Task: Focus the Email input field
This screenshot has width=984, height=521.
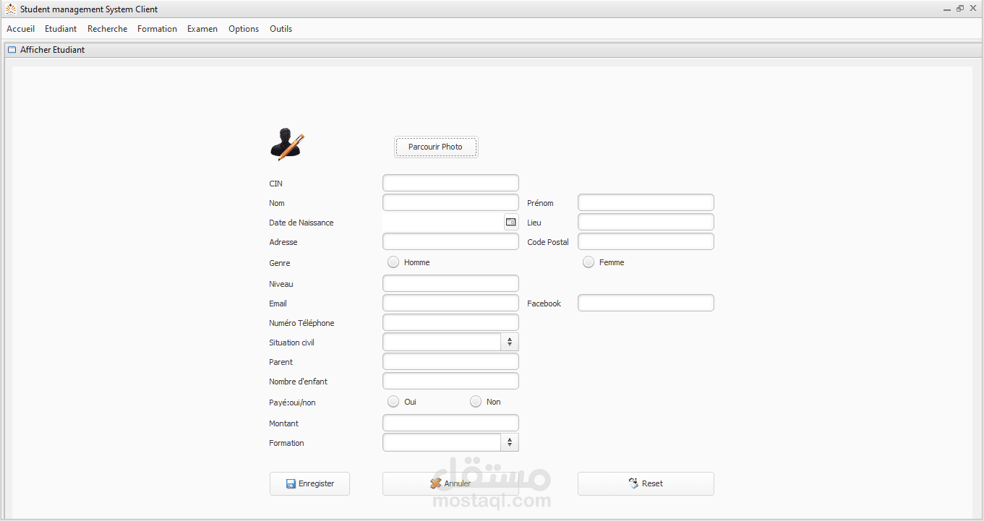Action: point(450,303)
